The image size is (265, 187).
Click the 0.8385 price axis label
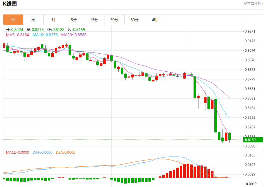pyautogui.click(x=250, y=117)
